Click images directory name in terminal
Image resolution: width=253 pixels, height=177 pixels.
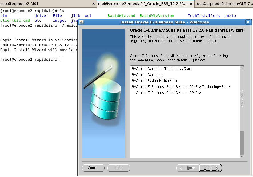(60, 21)
